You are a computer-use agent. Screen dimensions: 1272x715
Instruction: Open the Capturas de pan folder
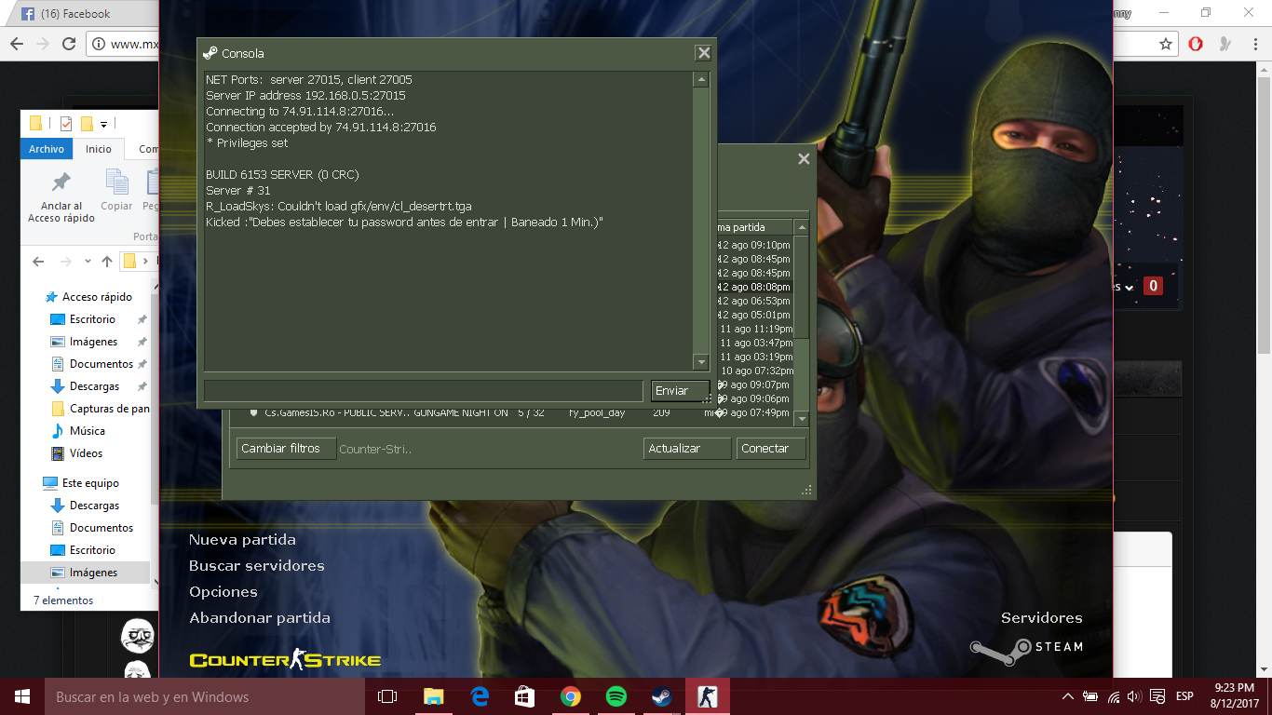point(109,409)
